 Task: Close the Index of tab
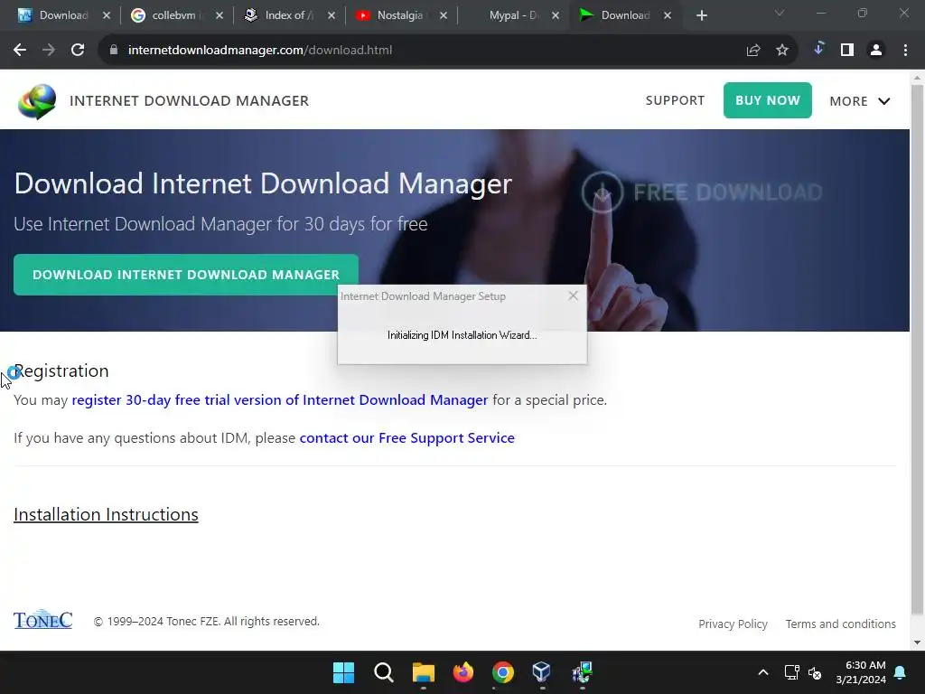coord(331,15)
